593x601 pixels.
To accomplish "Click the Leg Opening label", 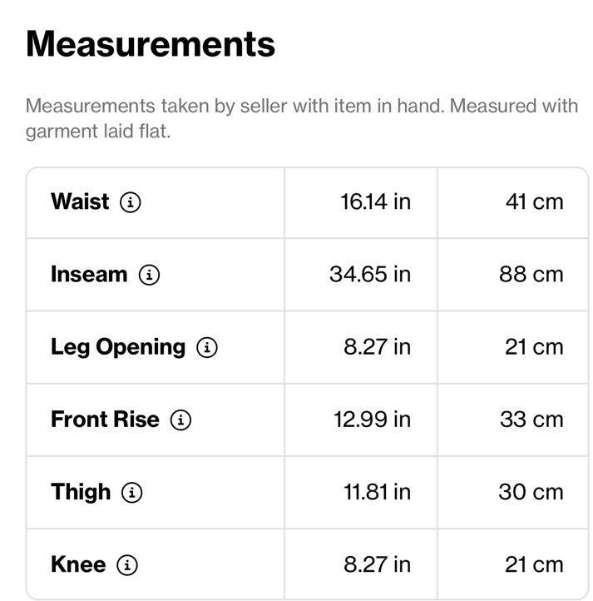I will click(118, 347).
